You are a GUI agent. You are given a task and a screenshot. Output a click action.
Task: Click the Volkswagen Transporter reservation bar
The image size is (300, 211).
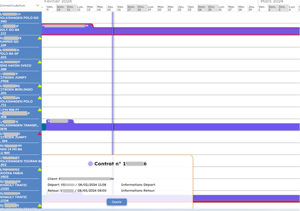(179, 127)
